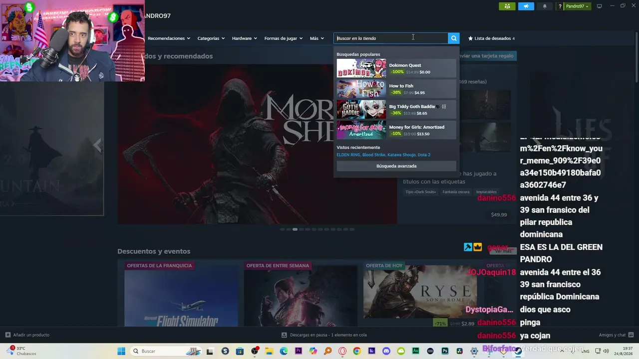The image size is (639, 359).
Task: Open Photoshop from the taskbar
Action: [445, 351]
